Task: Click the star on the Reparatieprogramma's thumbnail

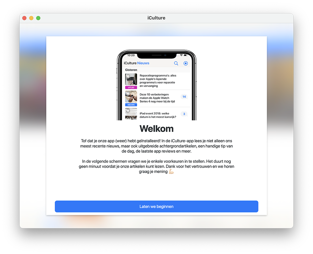Action: 128,76
